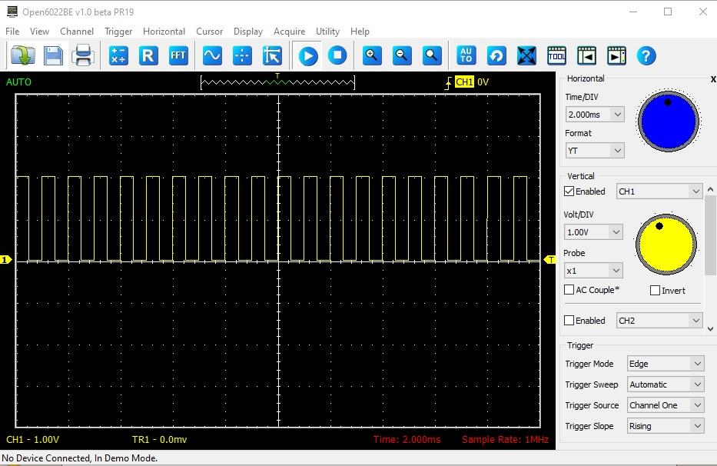This screenshot has height=466, width=717.
Task: Click the AUTO setup toolbar icon
Action: pyautogui.click(x=466, y=55)
